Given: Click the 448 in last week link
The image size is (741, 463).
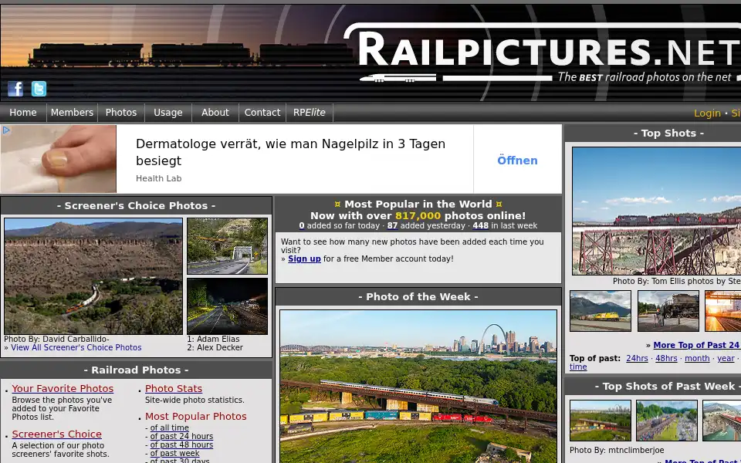Looking at the screenshot, I should click(480, 226).
